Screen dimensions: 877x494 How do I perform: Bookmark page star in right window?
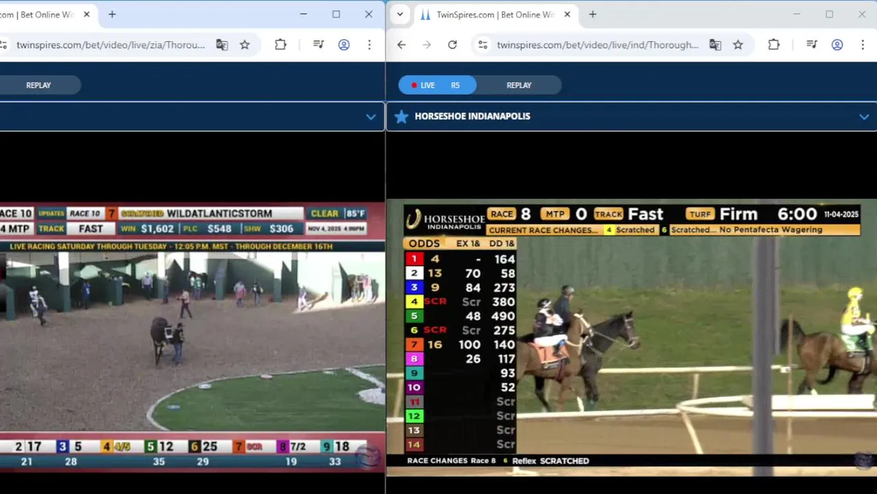pyautogui.click(x=738, y=45)
